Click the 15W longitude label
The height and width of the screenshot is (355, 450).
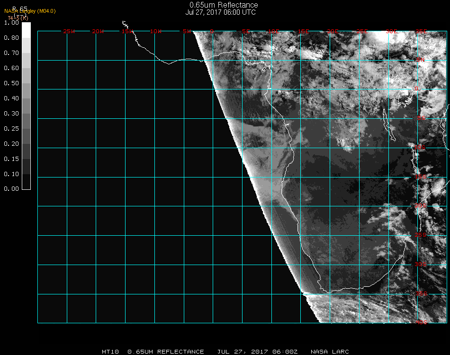pos(127,31)
